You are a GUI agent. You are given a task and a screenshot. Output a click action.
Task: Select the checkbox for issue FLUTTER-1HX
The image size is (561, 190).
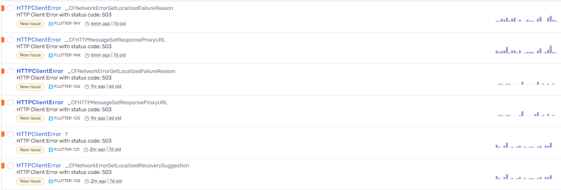pos(10,40)
